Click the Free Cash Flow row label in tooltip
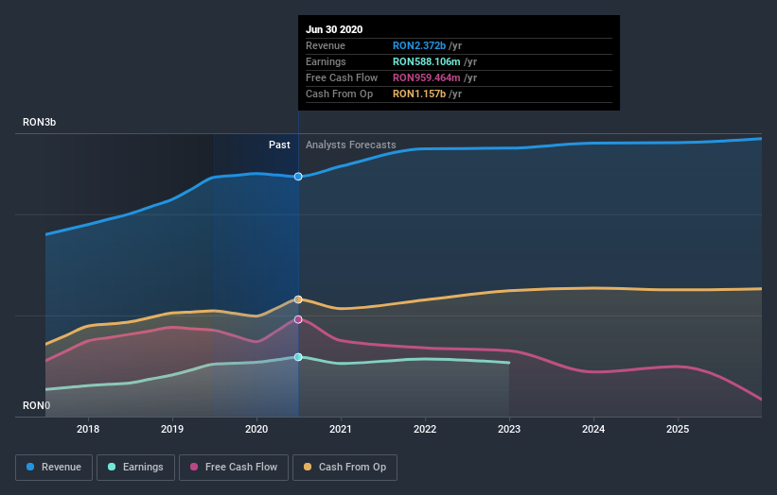The image size is (777, 495). pos(342,77)
